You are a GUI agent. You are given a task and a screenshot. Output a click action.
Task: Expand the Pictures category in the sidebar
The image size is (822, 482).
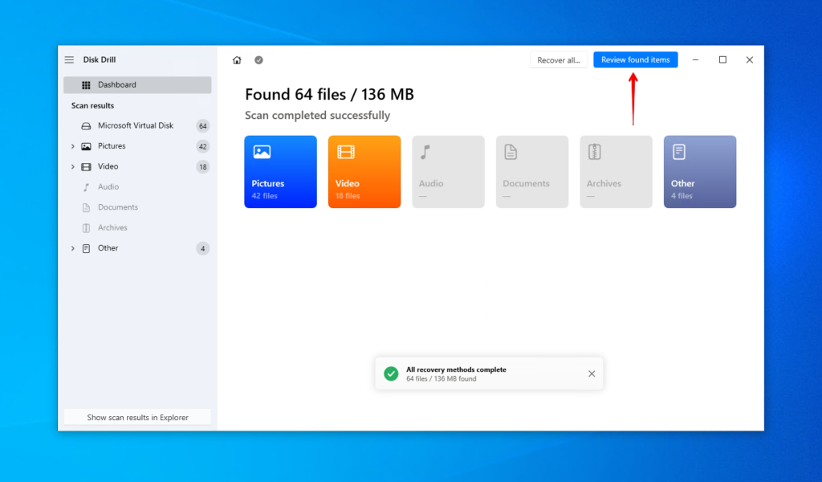[73, 145]
